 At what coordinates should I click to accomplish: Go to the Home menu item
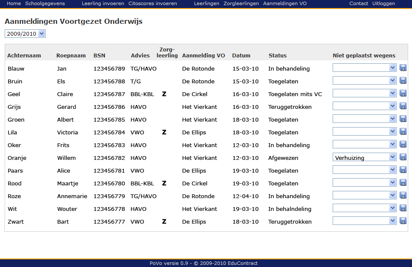[x=14, y=3]
